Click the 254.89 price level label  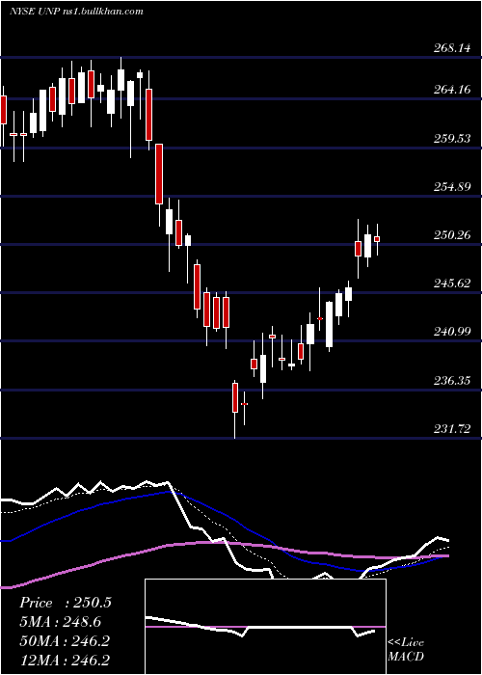(451, 187)
